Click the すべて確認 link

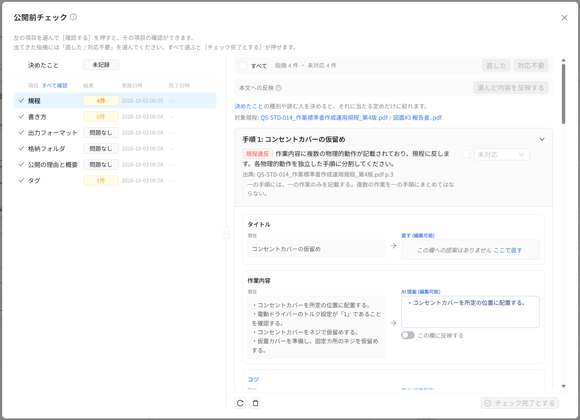(55, 86)
